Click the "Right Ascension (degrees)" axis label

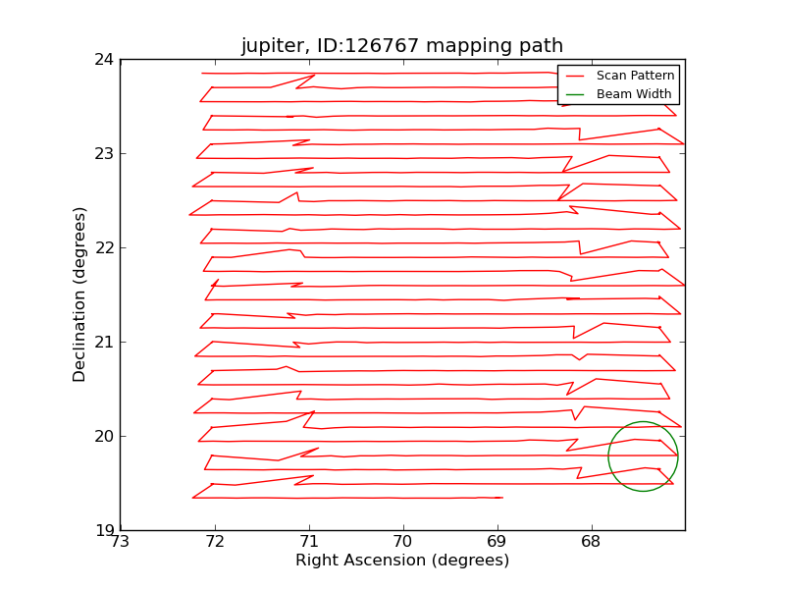pyautogui.click(x=402, y=560)
